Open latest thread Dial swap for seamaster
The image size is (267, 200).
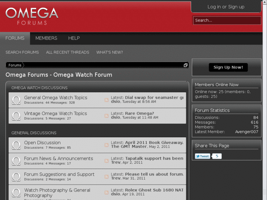click(x=154, y=98)
